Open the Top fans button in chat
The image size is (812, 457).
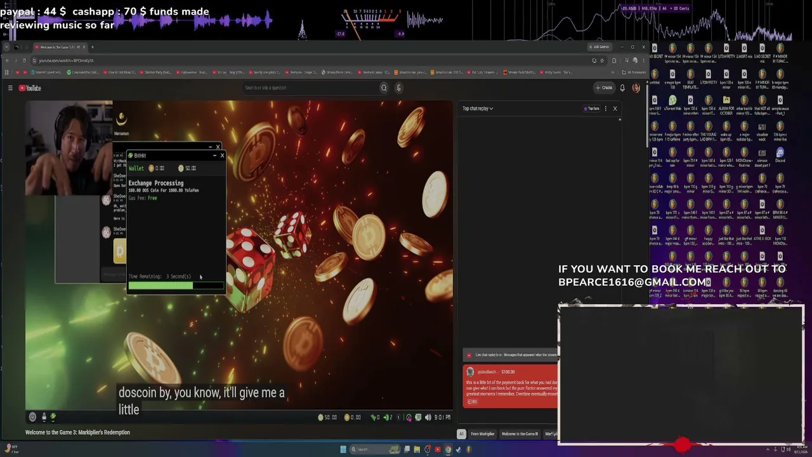click(592, 109)
